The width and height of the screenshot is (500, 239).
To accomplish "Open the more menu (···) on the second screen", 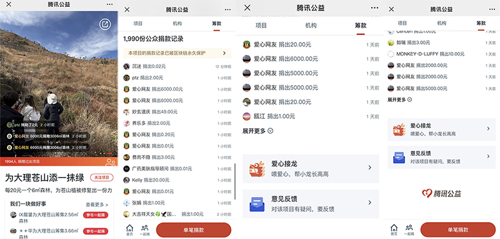I will click(x=227, y=9).
